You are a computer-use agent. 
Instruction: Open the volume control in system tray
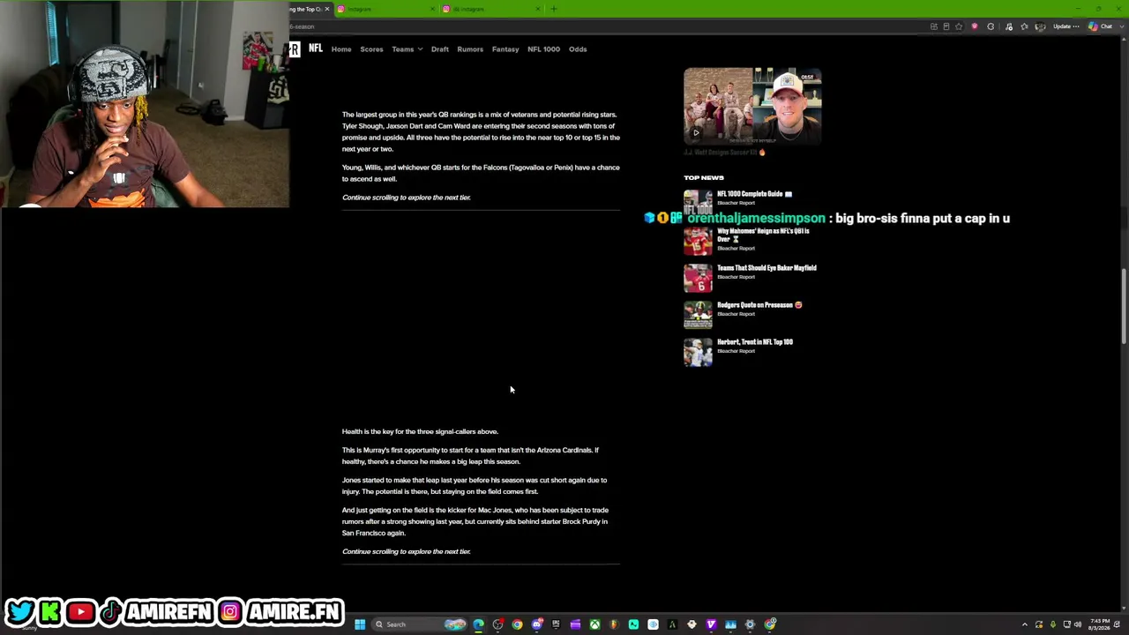click(1078, 624)
